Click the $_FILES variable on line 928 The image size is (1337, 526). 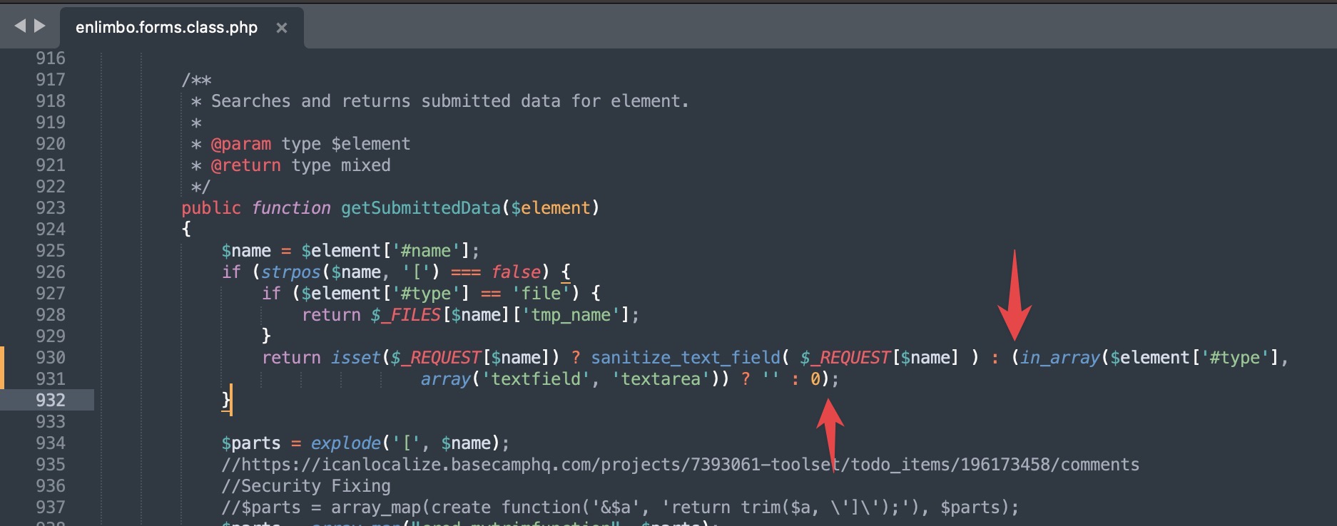pos(405,315)
